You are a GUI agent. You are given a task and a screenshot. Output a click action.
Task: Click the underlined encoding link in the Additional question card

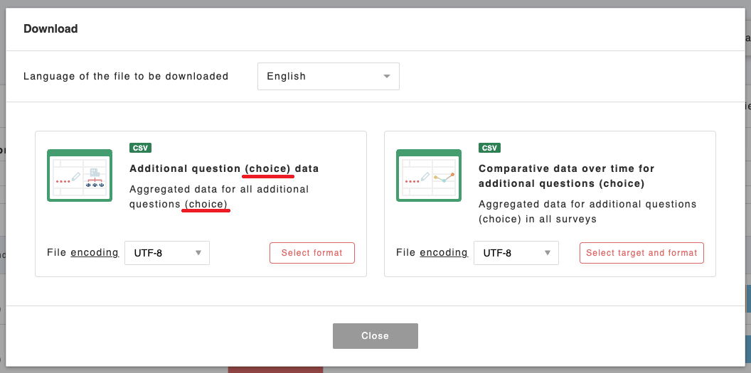[95, 252]
